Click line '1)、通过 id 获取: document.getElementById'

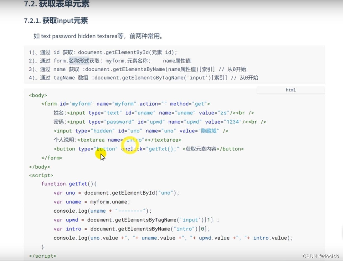[x=103, y=52]
